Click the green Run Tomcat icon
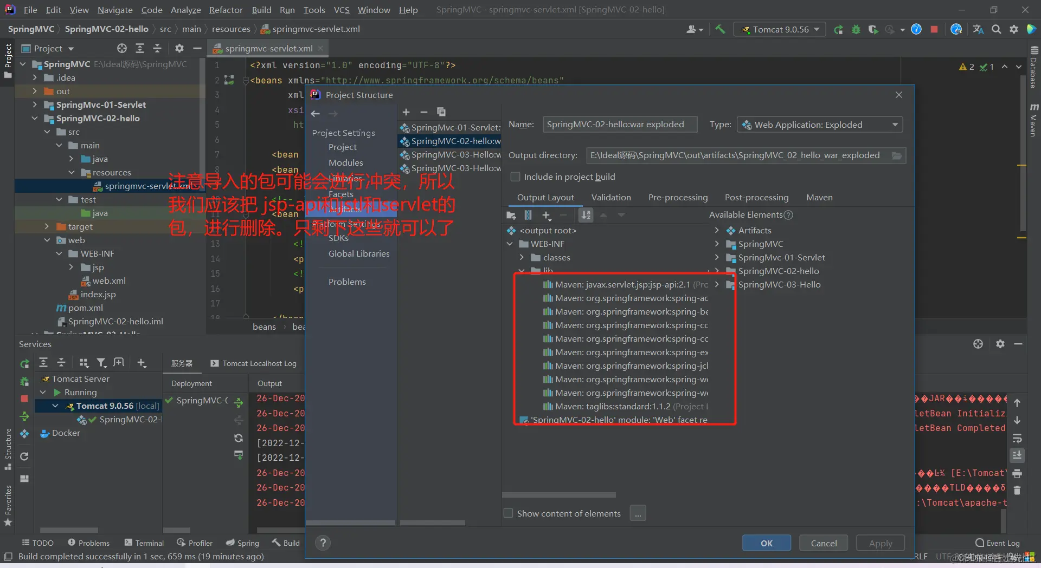 (x=838, y=29)
